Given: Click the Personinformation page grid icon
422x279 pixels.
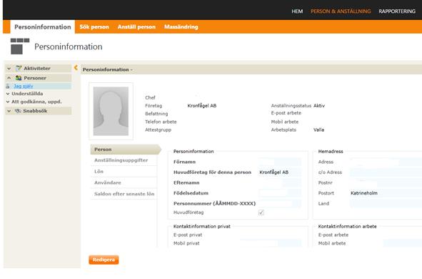Looking at the screenshot, I should pos(20,46).
